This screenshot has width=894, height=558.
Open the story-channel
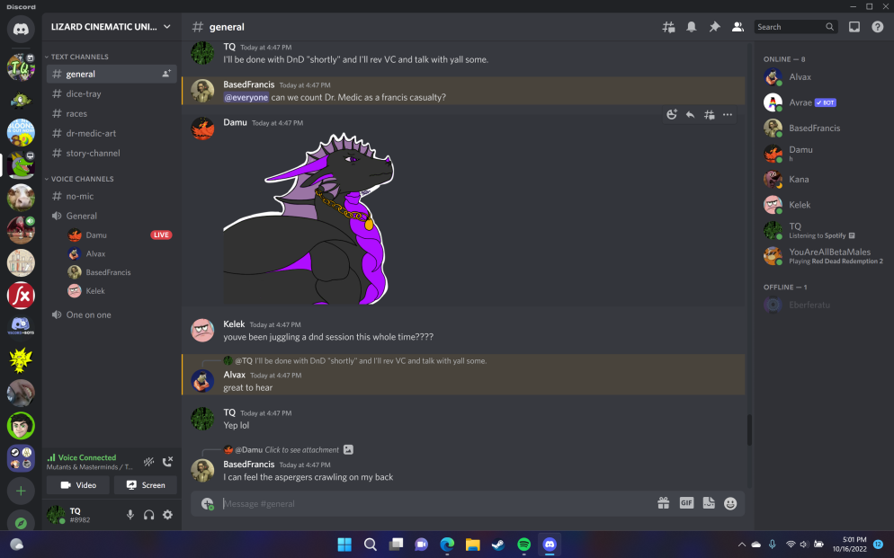[x=112, y=153]
